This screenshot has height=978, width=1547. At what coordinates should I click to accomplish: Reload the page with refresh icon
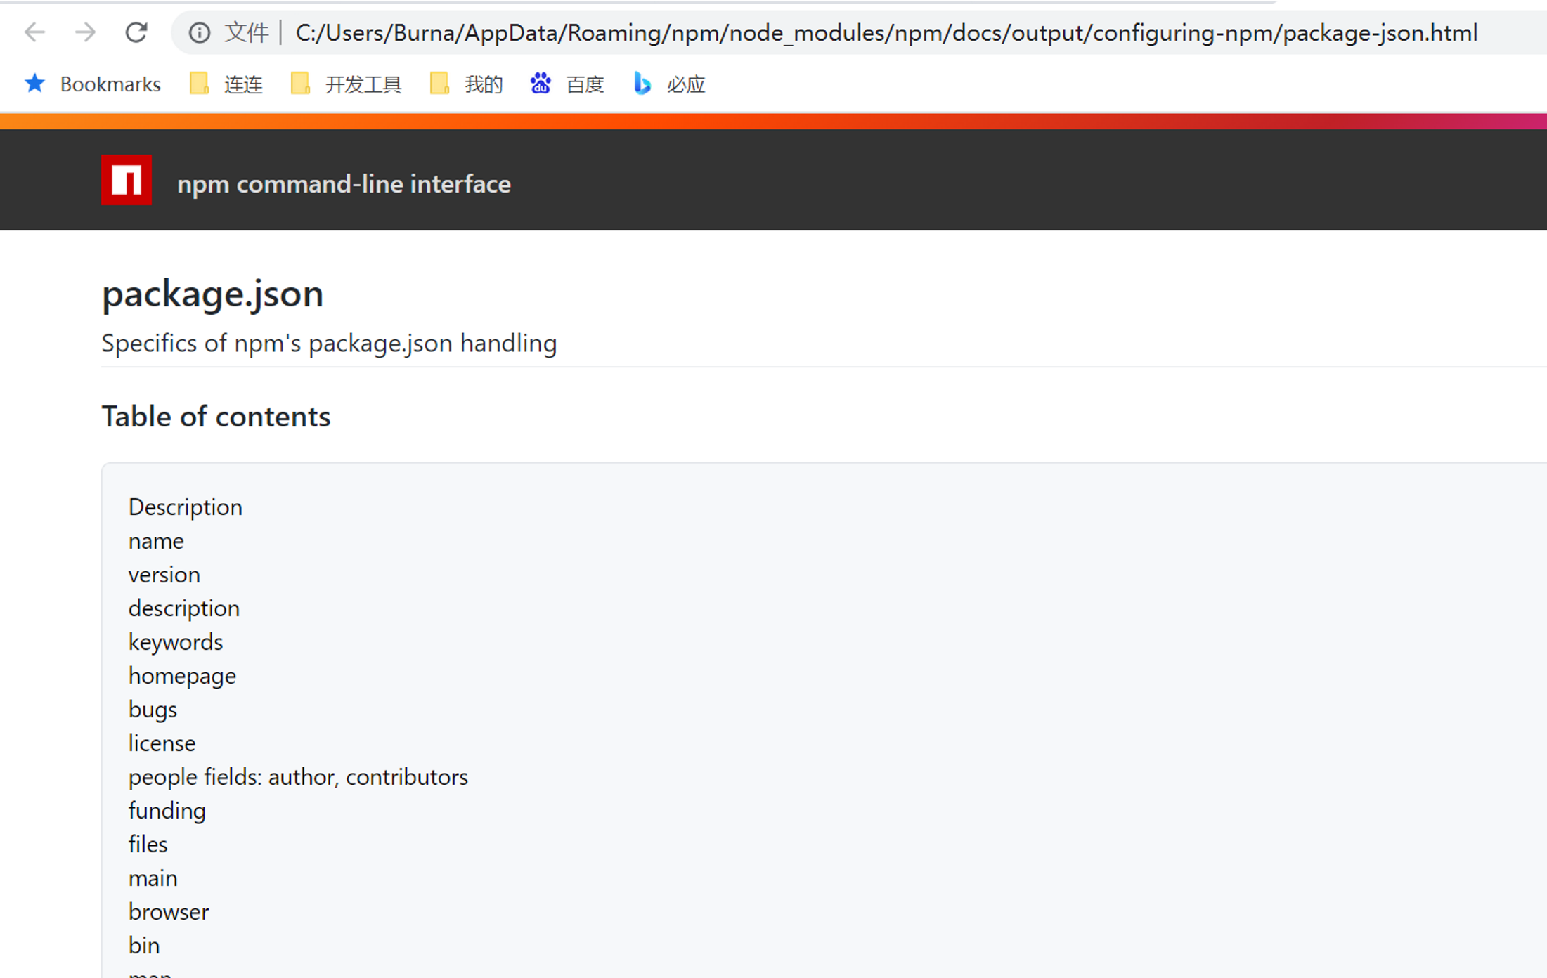(x=136, y=32)
